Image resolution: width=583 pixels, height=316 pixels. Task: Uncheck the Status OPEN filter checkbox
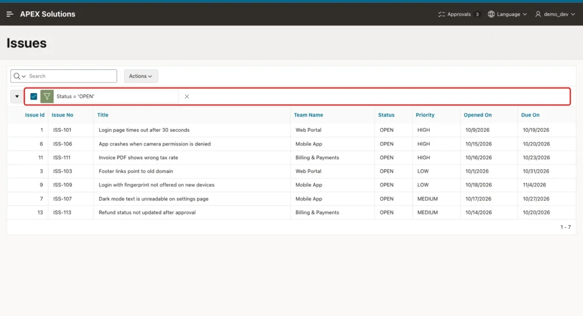tap(34, 97)
